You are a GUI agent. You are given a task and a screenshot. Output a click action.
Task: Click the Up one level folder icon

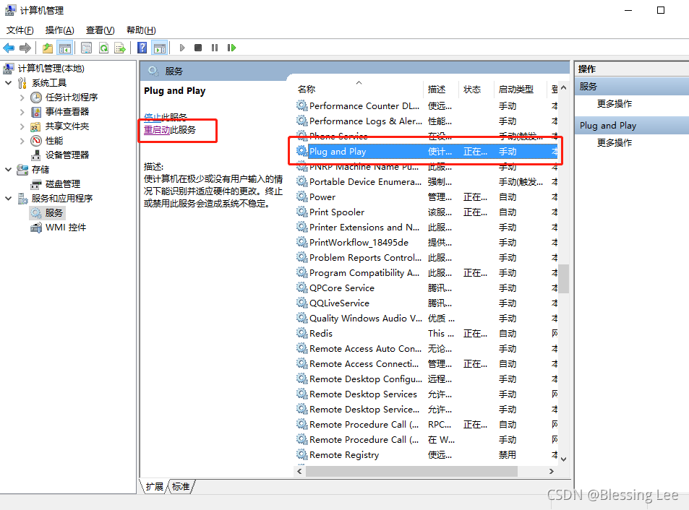coord(48,48)
